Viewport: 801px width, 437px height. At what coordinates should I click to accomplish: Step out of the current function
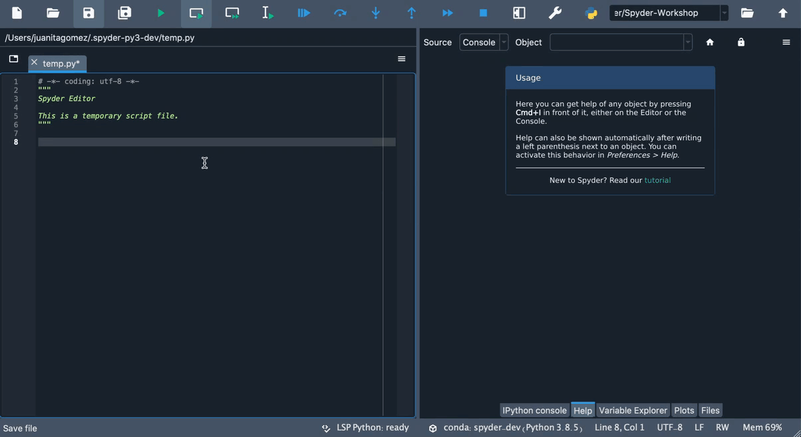pos(412,12)
